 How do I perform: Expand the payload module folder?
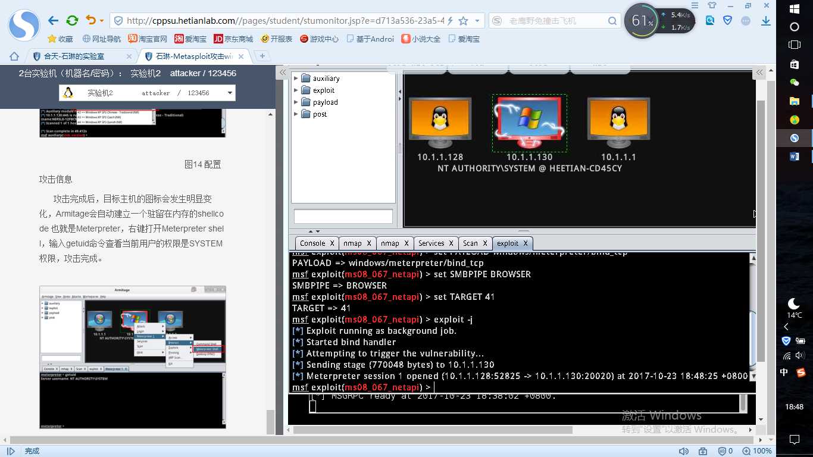tap(296, 102)
